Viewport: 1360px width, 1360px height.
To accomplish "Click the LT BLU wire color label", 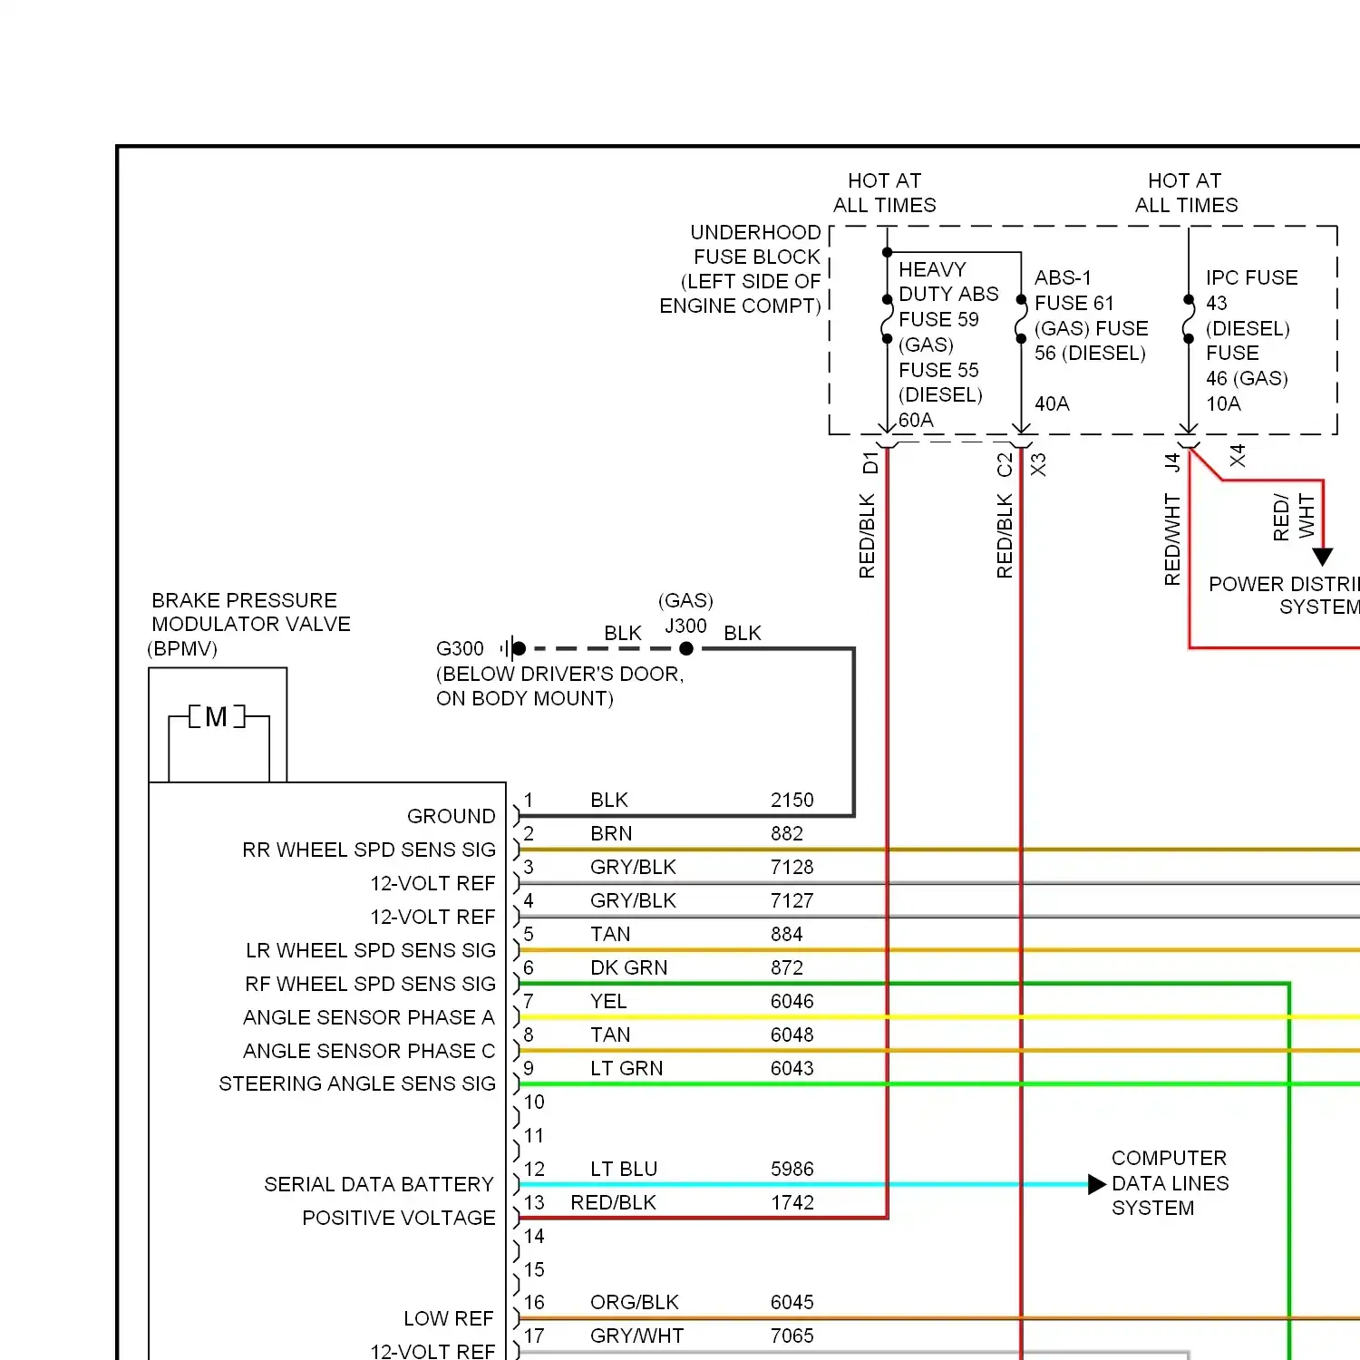I will click(x=624, y=1169).
